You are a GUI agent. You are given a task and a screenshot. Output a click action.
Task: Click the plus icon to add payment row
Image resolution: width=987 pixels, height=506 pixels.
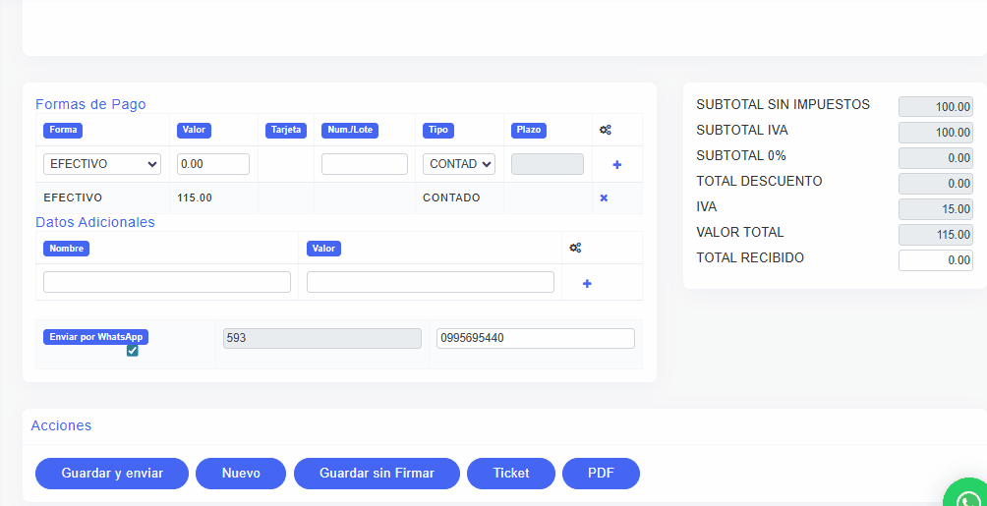617,165
